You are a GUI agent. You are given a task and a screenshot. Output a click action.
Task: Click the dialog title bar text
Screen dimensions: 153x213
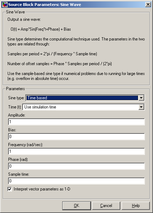point(45,5)
